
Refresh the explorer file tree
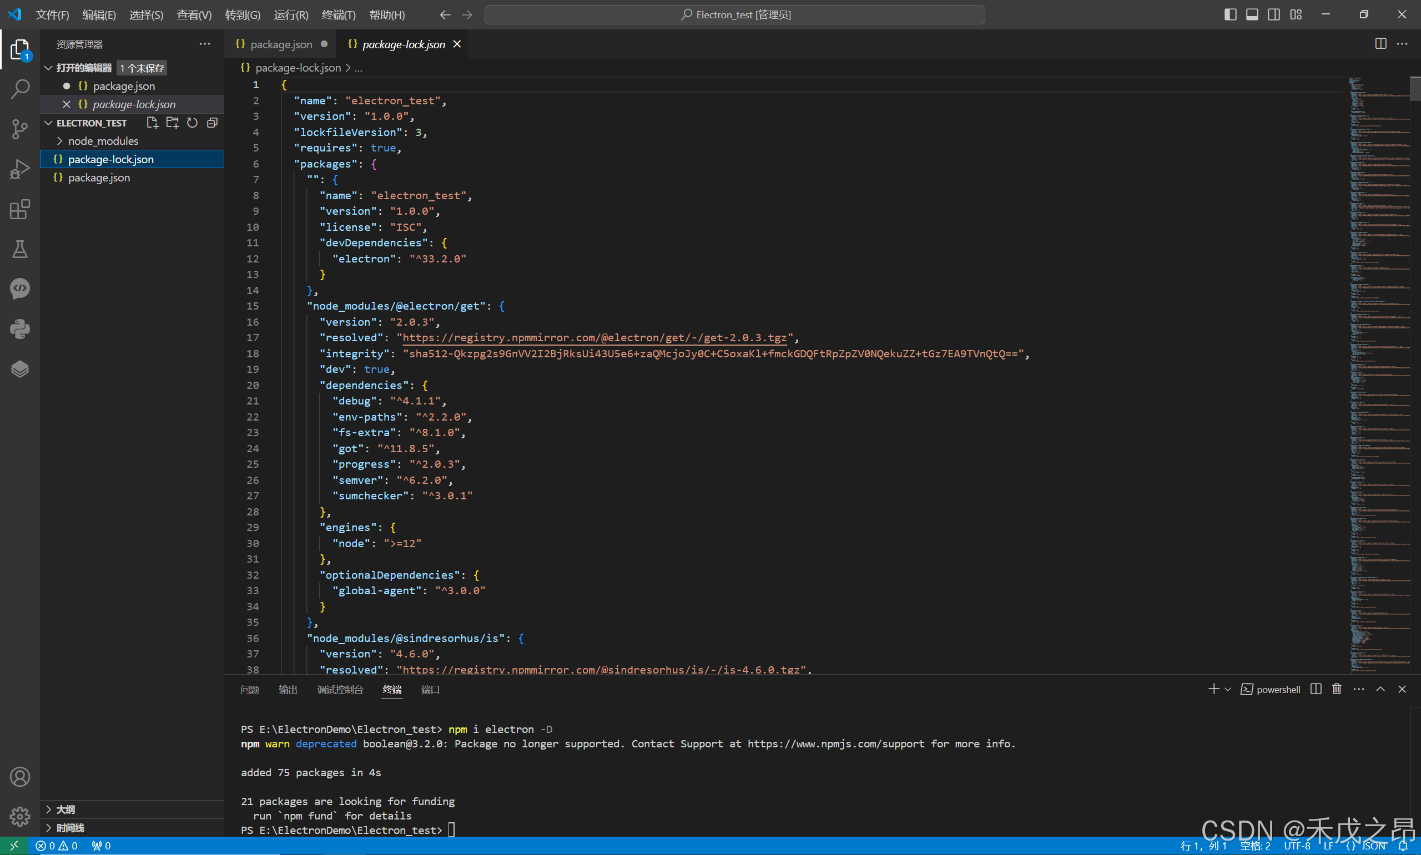coord(192,123)
